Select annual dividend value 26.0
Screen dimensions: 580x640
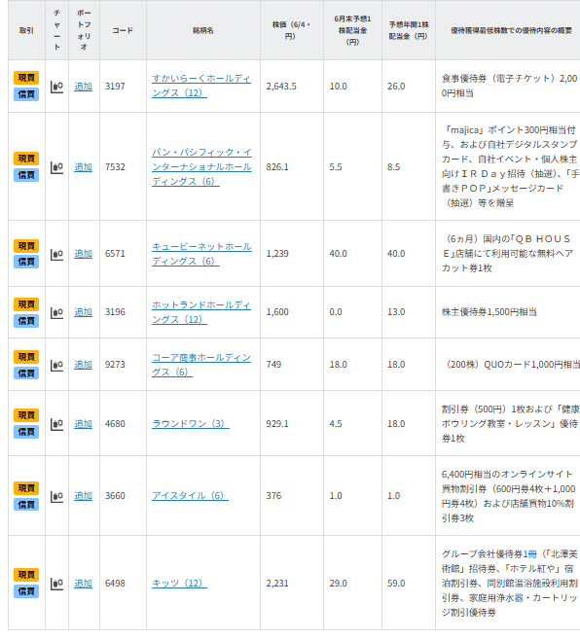click(x=396, y=87)
